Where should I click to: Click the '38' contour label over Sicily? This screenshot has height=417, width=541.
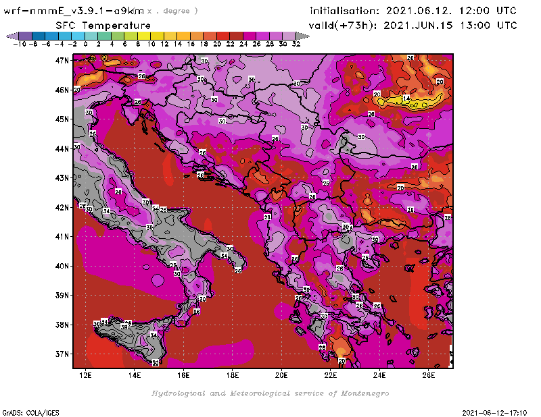124,327
